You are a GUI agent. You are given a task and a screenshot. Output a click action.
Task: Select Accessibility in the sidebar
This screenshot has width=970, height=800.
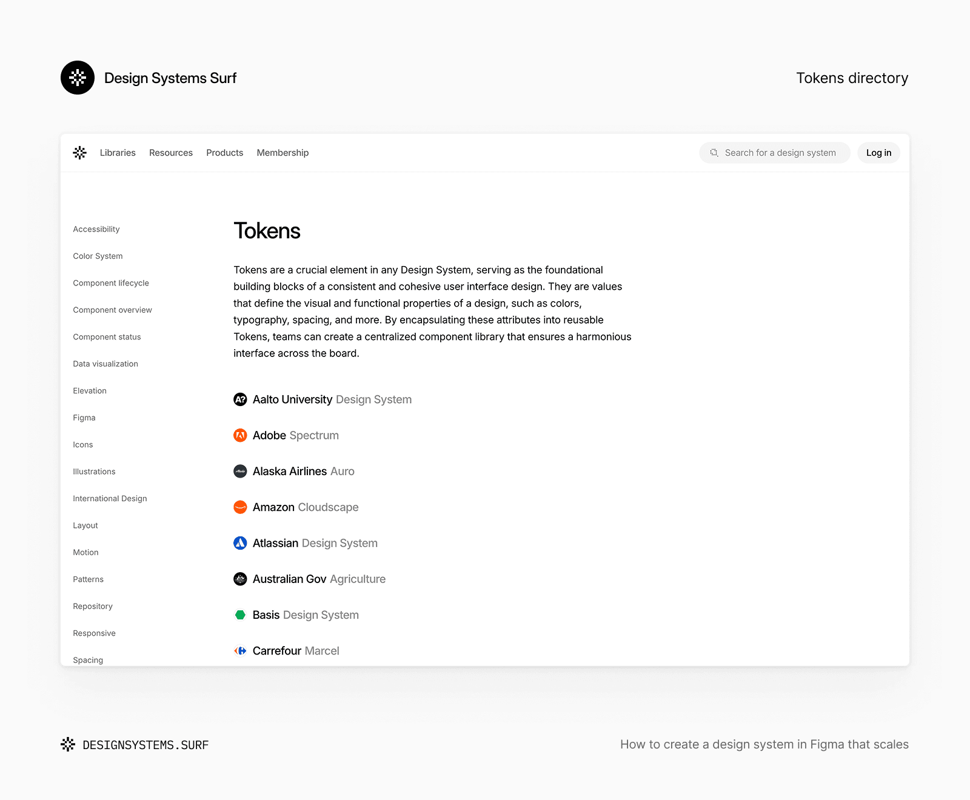tap(96, 229)
